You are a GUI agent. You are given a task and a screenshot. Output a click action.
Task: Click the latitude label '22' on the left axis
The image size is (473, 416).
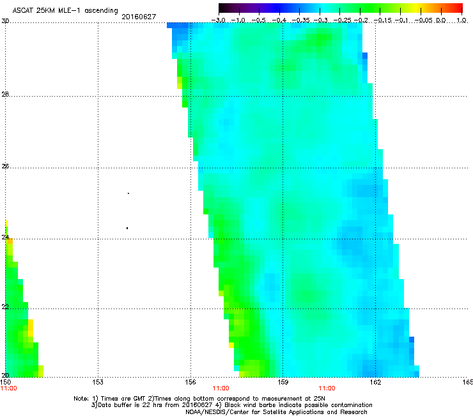[5, 307]
